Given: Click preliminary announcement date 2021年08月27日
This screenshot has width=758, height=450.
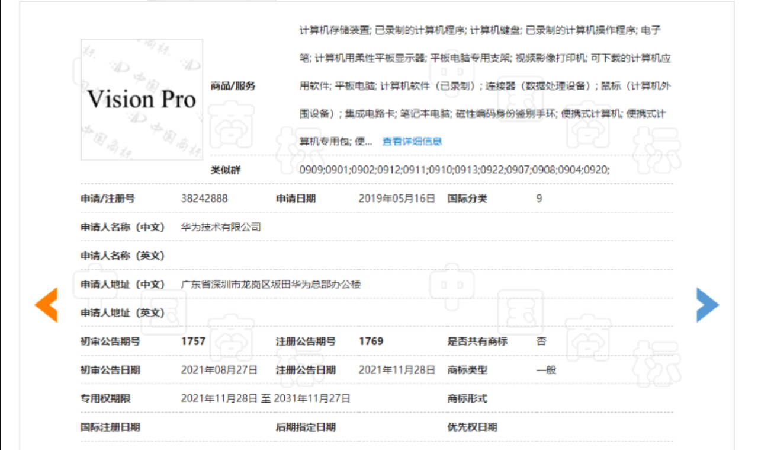Looking at the screenshot, I should coord(219,370).
